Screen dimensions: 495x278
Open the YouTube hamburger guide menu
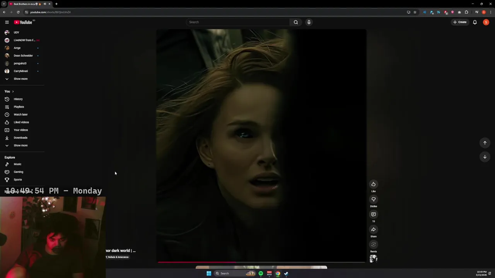pyautogui.click(x=7, y=22)
